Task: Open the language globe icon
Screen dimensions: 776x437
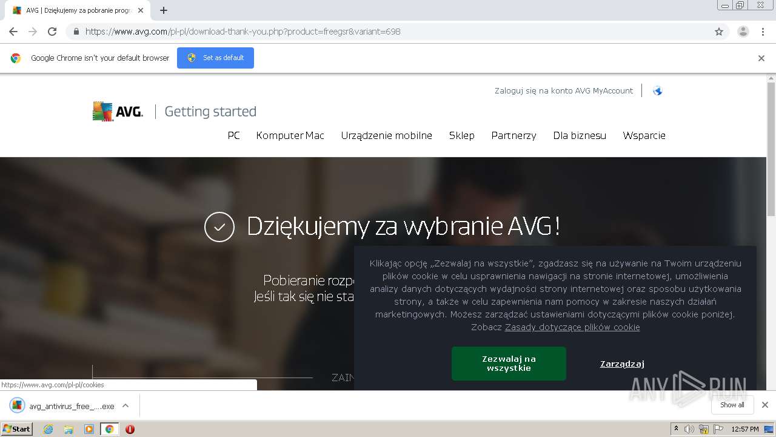Action: click(x=658, y=91)
